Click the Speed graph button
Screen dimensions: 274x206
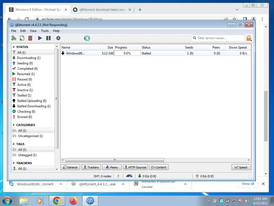(x=241, y=167)
